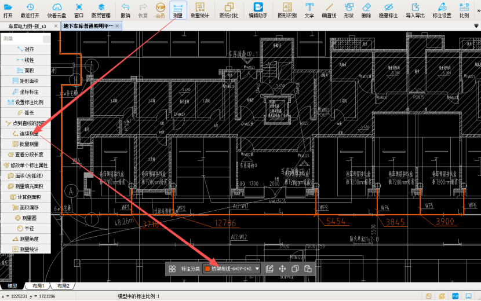Select 测量填充面积 fill area tool
481x301 pixels.
click(25, 186)
